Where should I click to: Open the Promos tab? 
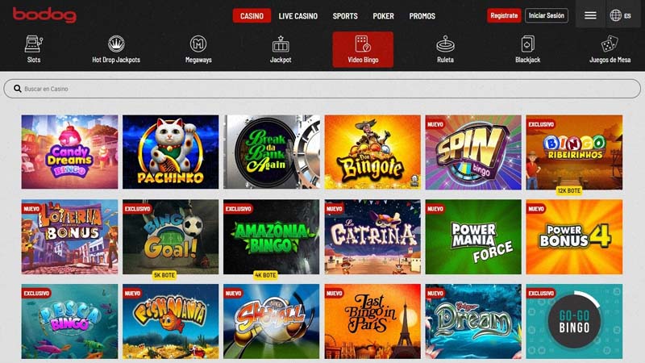tap(422, 16)
